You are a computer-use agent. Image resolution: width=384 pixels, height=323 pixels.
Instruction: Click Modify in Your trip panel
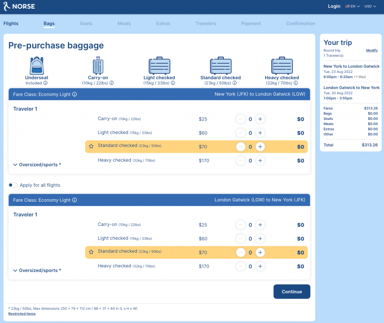click(372, 50)
